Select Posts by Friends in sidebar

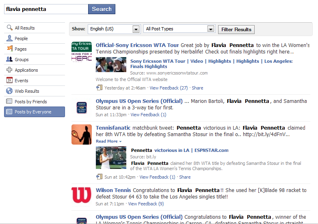tap(35, 101)
